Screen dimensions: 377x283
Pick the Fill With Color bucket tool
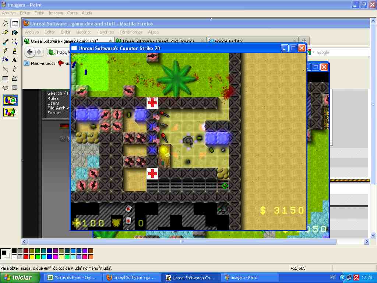[15, 32]
